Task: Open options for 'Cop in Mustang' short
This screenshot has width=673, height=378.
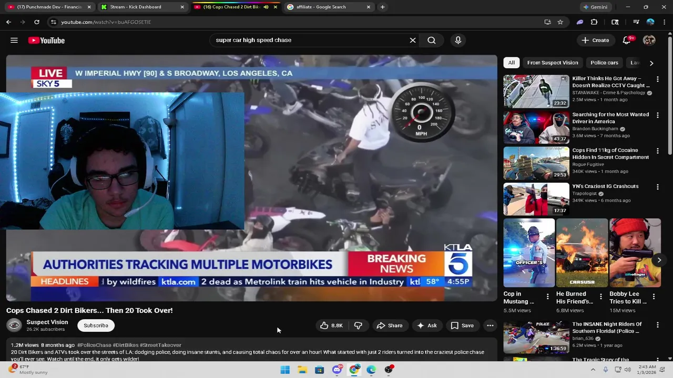Action: (x=548, y=297)
